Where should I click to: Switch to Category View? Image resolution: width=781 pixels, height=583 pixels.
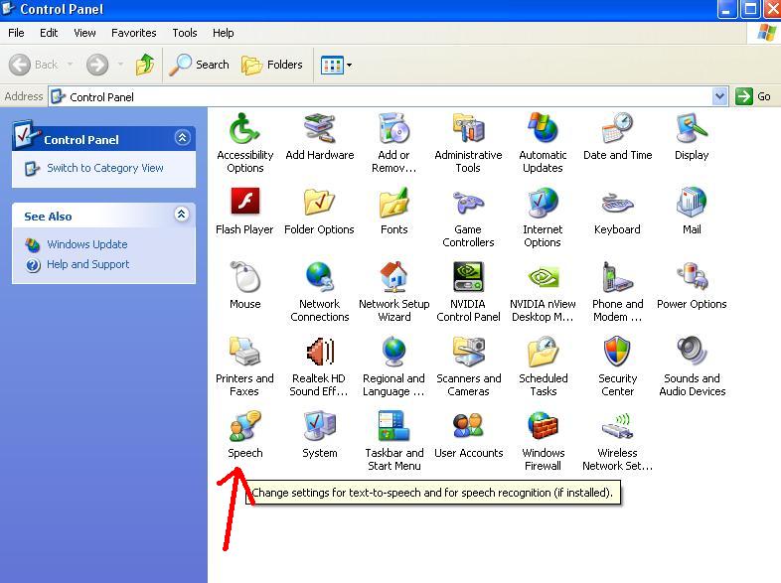tap(104, 168)
